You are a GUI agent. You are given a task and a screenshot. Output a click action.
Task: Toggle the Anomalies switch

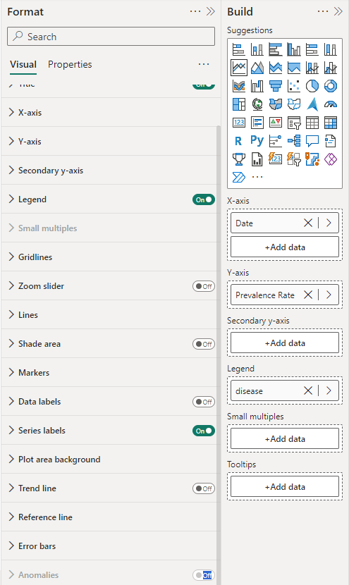coord(204,575)
